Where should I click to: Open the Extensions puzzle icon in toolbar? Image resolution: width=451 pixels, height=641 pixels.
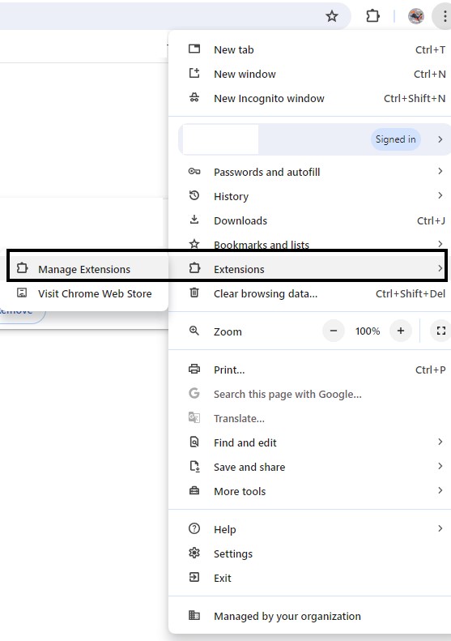372,16
